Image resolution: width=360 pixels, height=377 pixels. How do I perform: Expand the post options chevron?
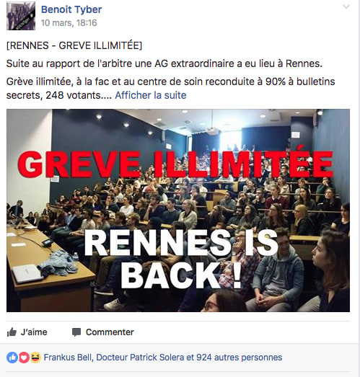pos(346,6)
